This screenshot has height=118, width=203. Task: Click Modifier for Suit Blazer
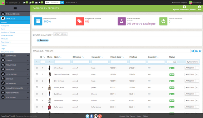(x=190, y=94)
